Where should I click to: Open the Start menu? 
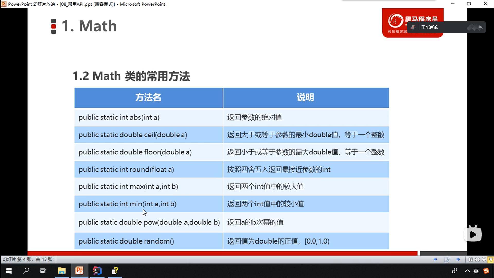[x=8, y=271]
